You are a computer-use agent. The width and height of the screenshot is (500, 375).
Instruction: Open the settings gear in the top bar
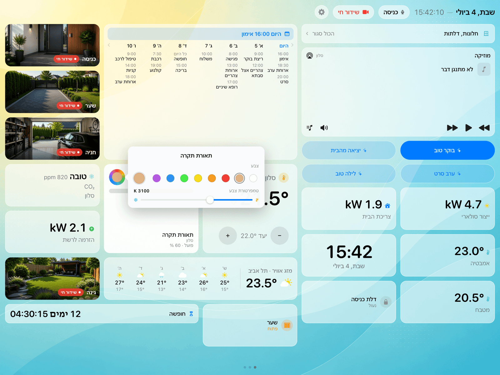322,12
